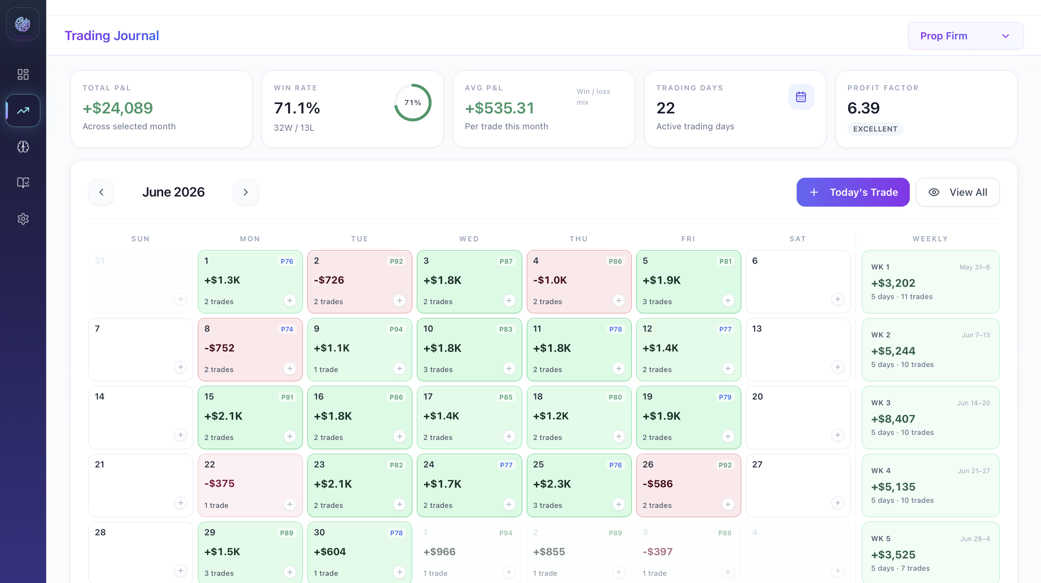Image resolution: width=1041 pixels, height=583 pixels.
Task: Click the EXCELLENT profit factor badge
Action: [875, 129]
